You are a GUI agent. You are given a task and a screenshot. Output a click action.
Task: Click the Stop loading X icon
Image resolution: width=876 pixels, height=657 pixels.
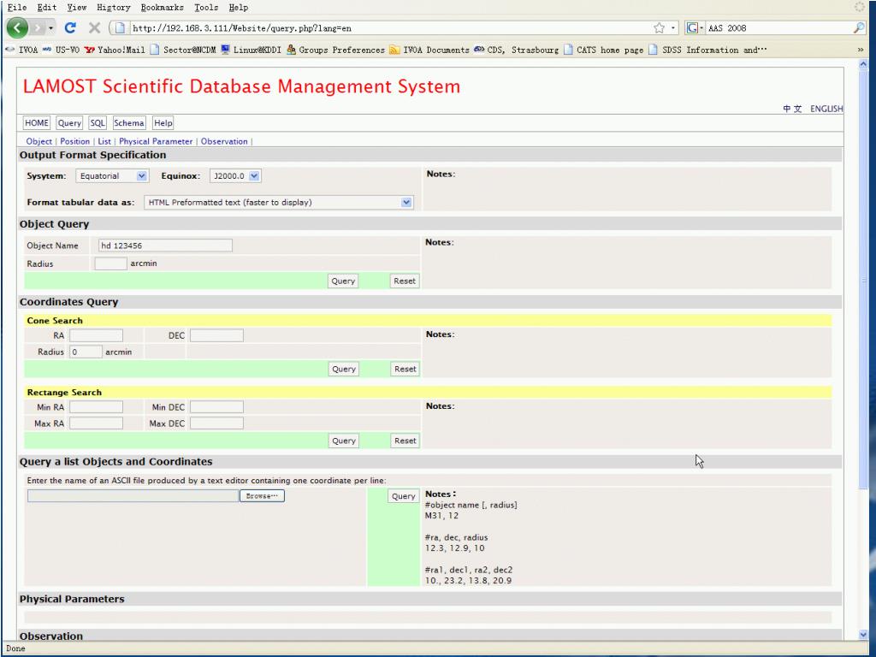[x=94, y=27]
